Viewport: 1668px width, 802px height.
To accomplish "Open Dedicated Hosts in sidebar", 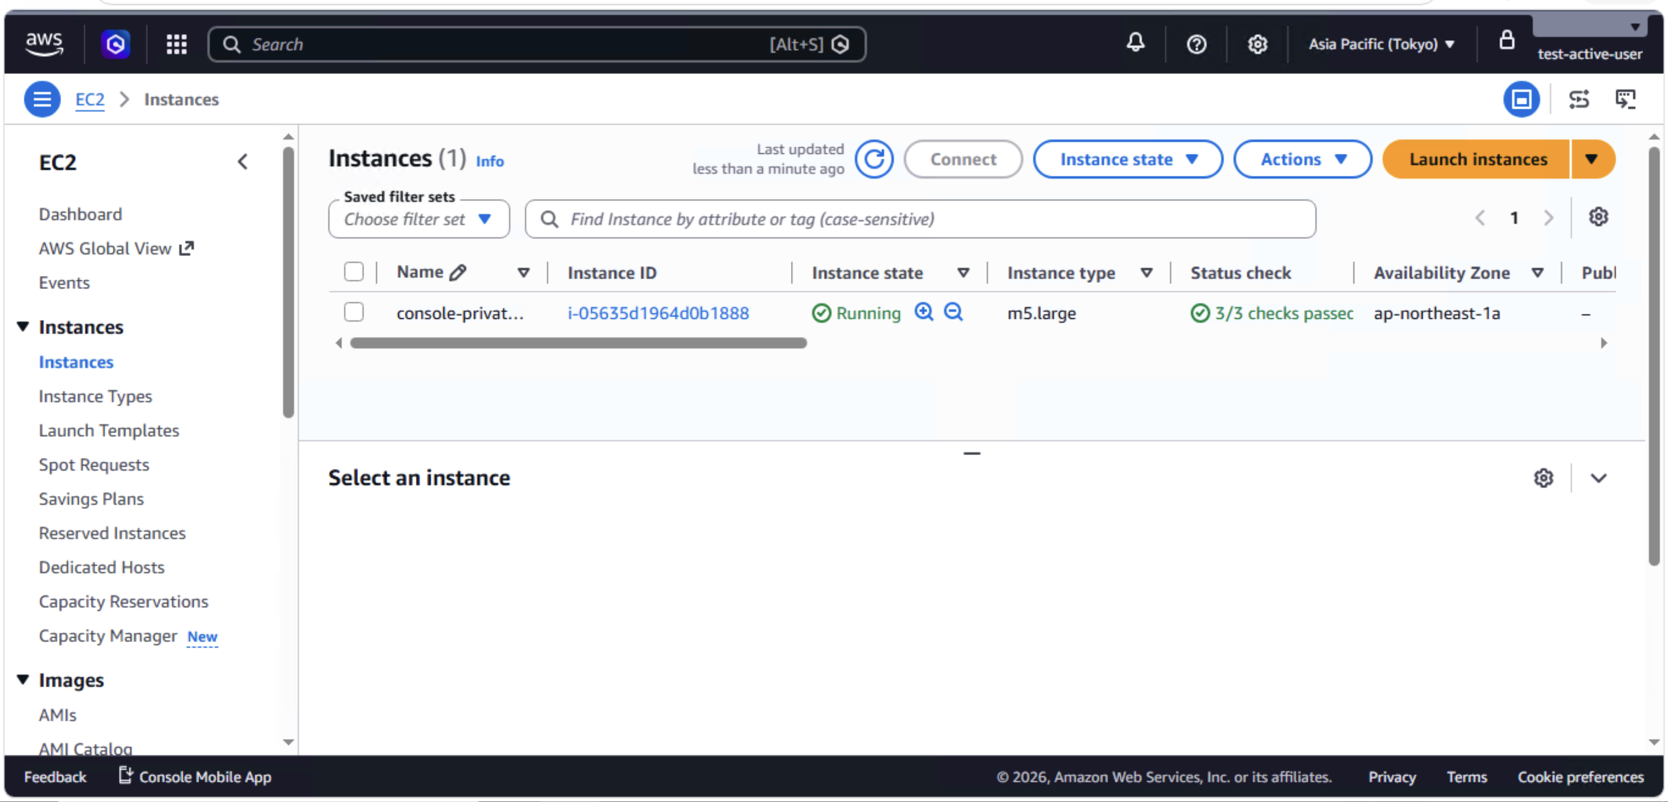I will coord(101,567).
